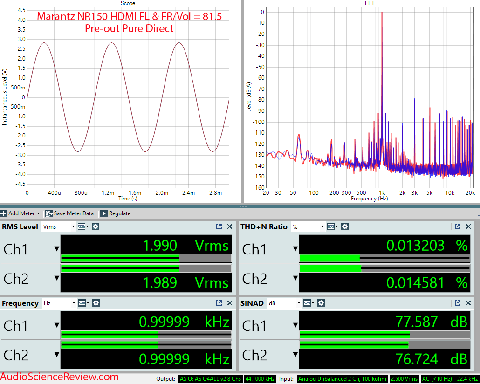Click the 44.1000 kHz sample rate setting
The image size is (480, 384).
click(x=260, y=379)
